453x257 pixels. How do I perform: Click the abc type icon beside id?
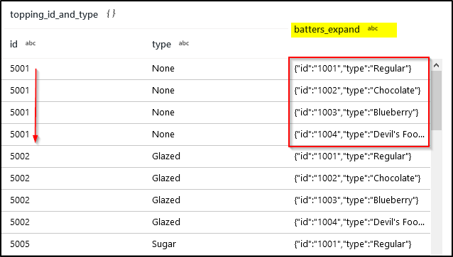(31, 43)
